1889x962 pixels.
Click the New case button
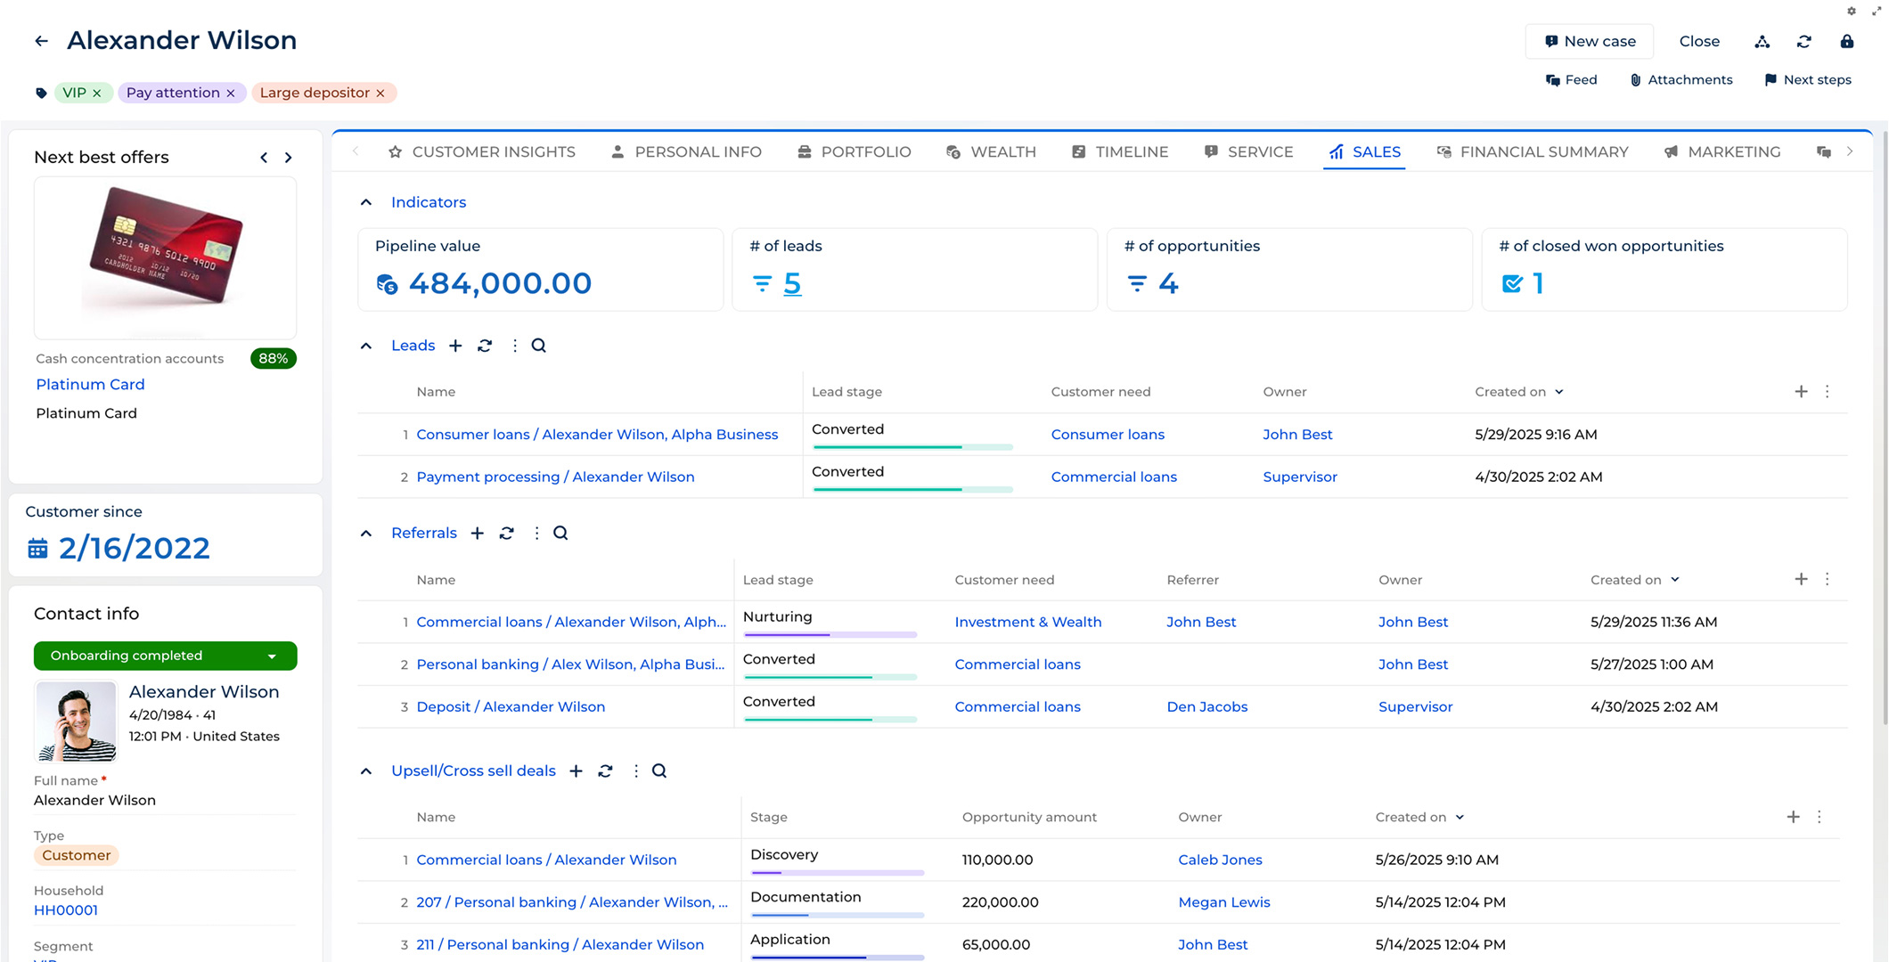(1589, 41)
